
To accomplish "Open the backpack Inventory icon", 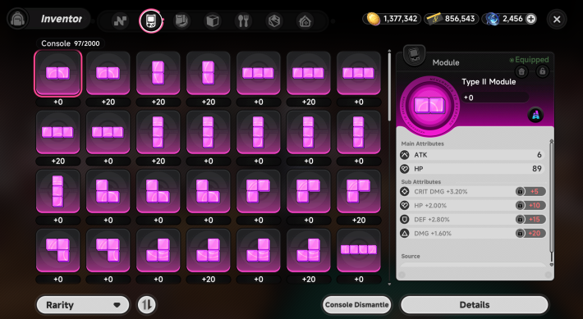I will (17, 19).
